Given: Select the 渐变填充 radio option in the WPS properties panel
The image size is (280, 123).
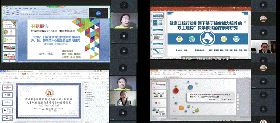Looking at the screenshot, I should click(89, 94).
